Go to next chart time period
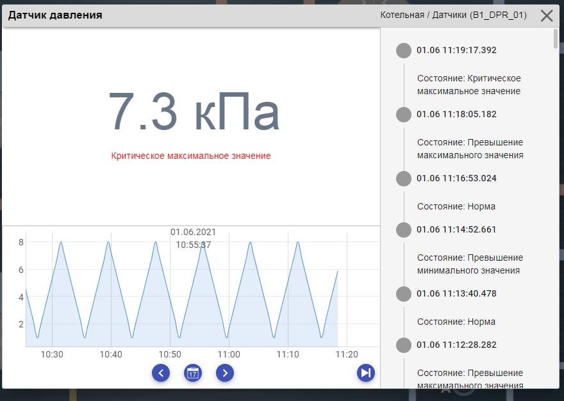This screenshot has width=564, height=401. coord(225,373)
